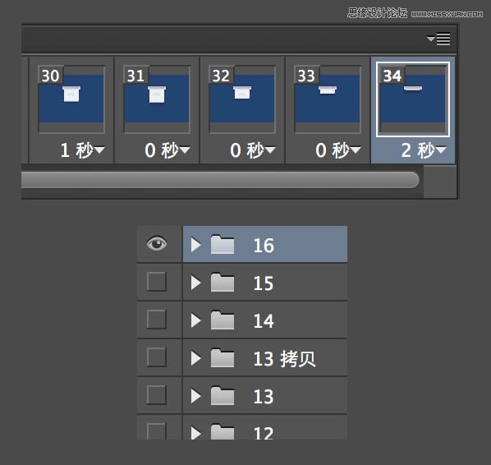The width and height of the screenshot is (491, 465).
Task: Select layer group name 13
Action: [264, 397]
